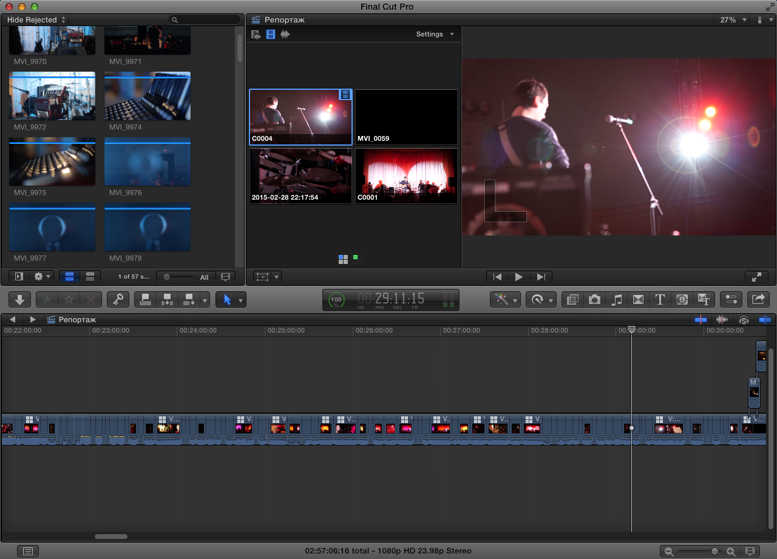
Task: Open the Generators browser
Action: pyautogui.click(x=682, y=299)
